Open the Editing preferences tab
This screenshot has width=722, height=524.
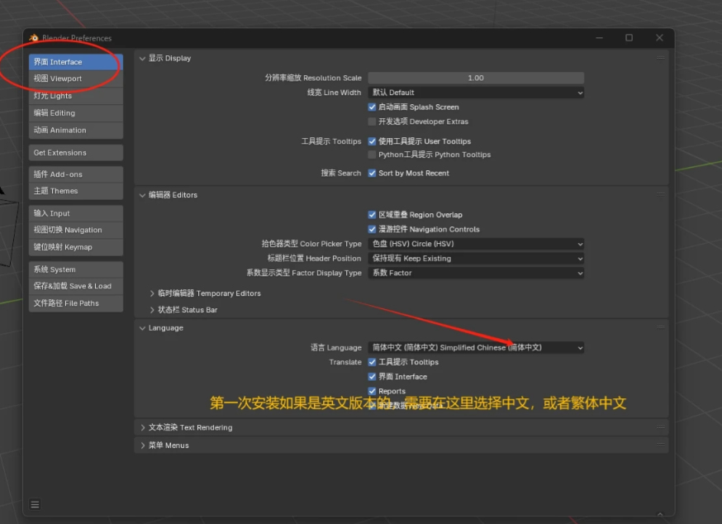pyautogui.click(x=76, y=113)
